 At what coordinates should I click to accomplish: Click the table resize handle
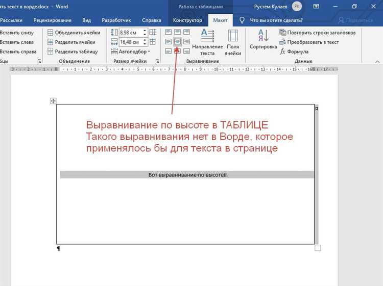click(x=318, y=248)
